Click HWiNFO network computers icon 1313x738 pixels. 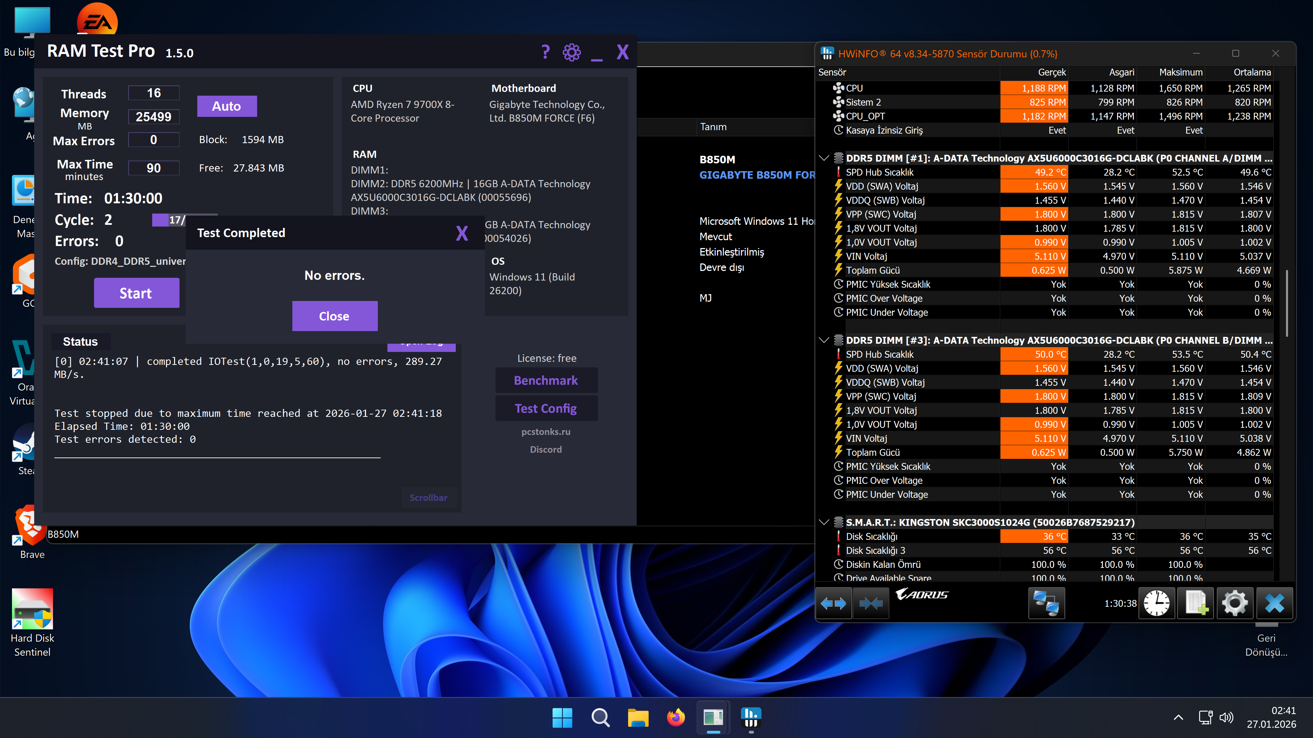[x=1046, y=603]
